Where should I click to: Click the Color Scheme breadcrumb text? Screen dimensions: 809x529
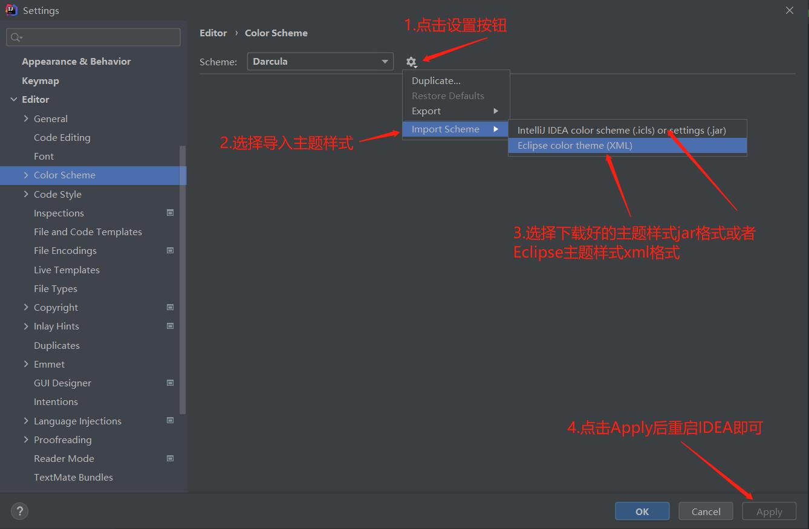(276, 33)
